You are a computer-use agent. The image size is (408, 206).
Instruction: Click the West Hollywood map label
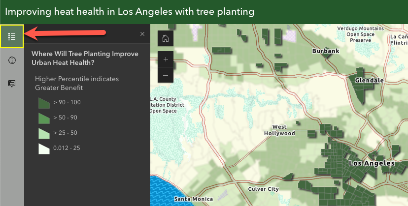[279, 130]
